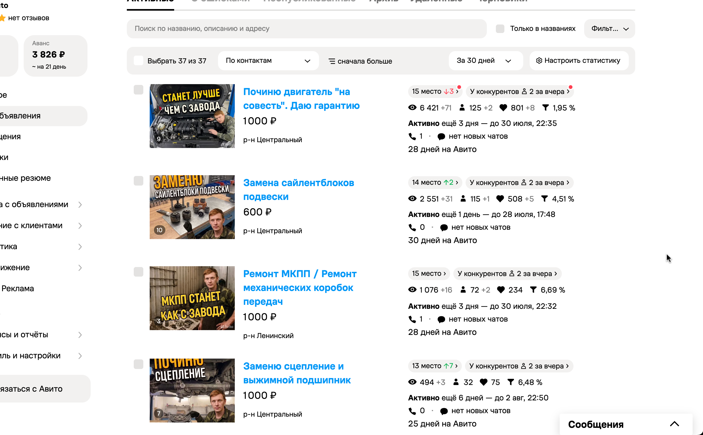Open the МКПП СТАНЕТ КАК С ЗАВОДА thumbnail
This screenshot has width=703, height=435.
(x=192, y=298)
